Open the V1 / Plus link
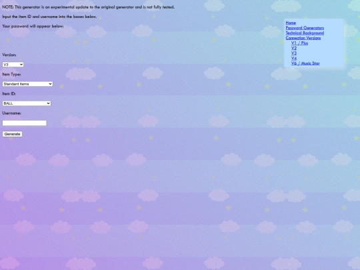 [x=299, y=43]
